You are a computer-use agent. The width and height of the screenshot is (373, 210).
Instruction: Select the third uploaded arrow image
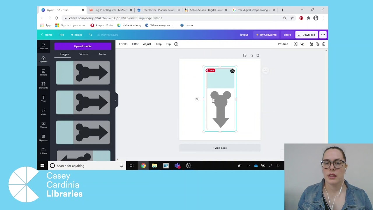[x=83, y=132]
